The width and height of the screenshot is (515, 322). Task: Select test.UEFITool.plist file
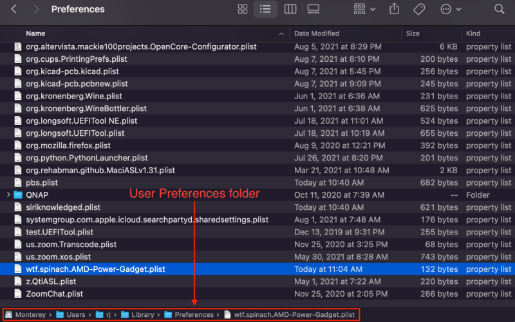click(59, 232)
